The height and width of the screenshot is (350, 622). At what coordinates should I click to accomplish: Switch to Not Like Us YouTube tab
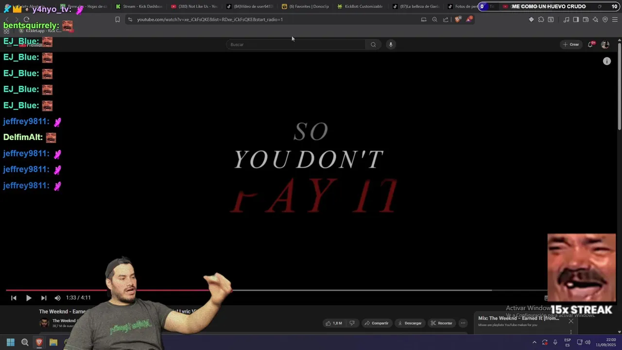pos(194,6)
